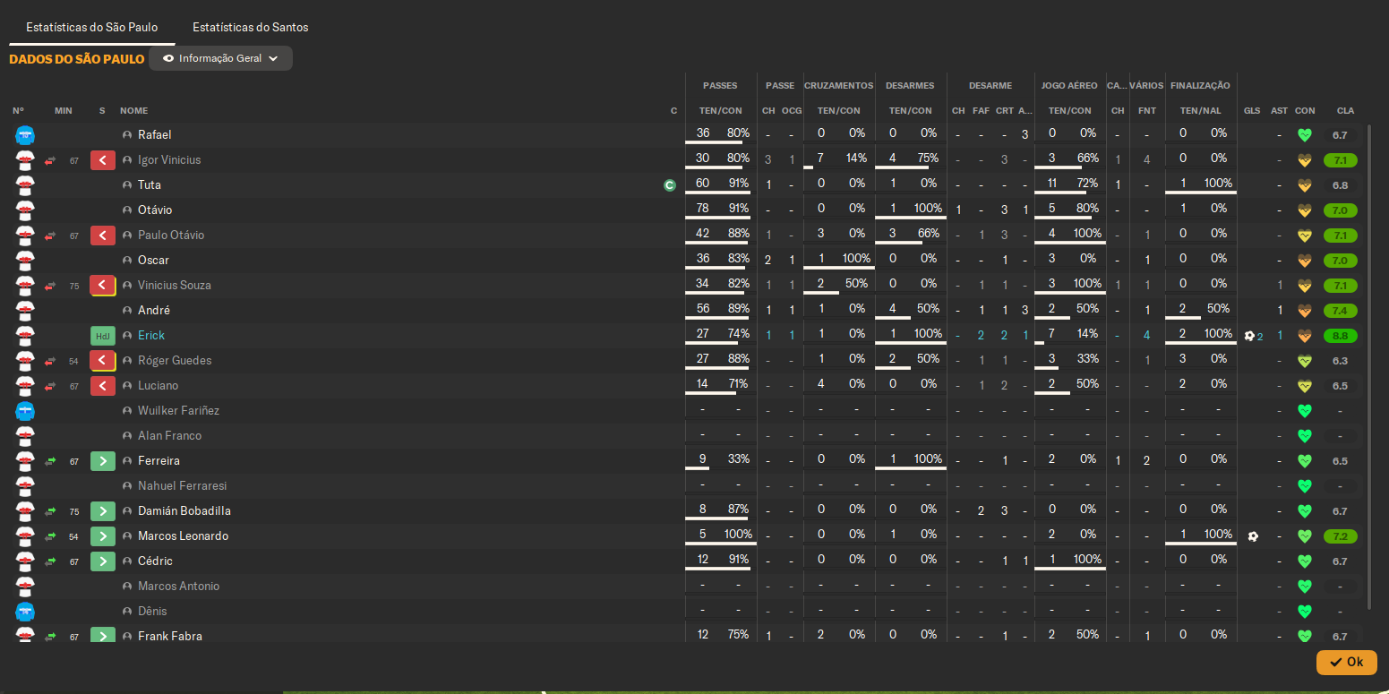Sort players by the Nº column
The image size is (1389, 694).
(18, 111)
